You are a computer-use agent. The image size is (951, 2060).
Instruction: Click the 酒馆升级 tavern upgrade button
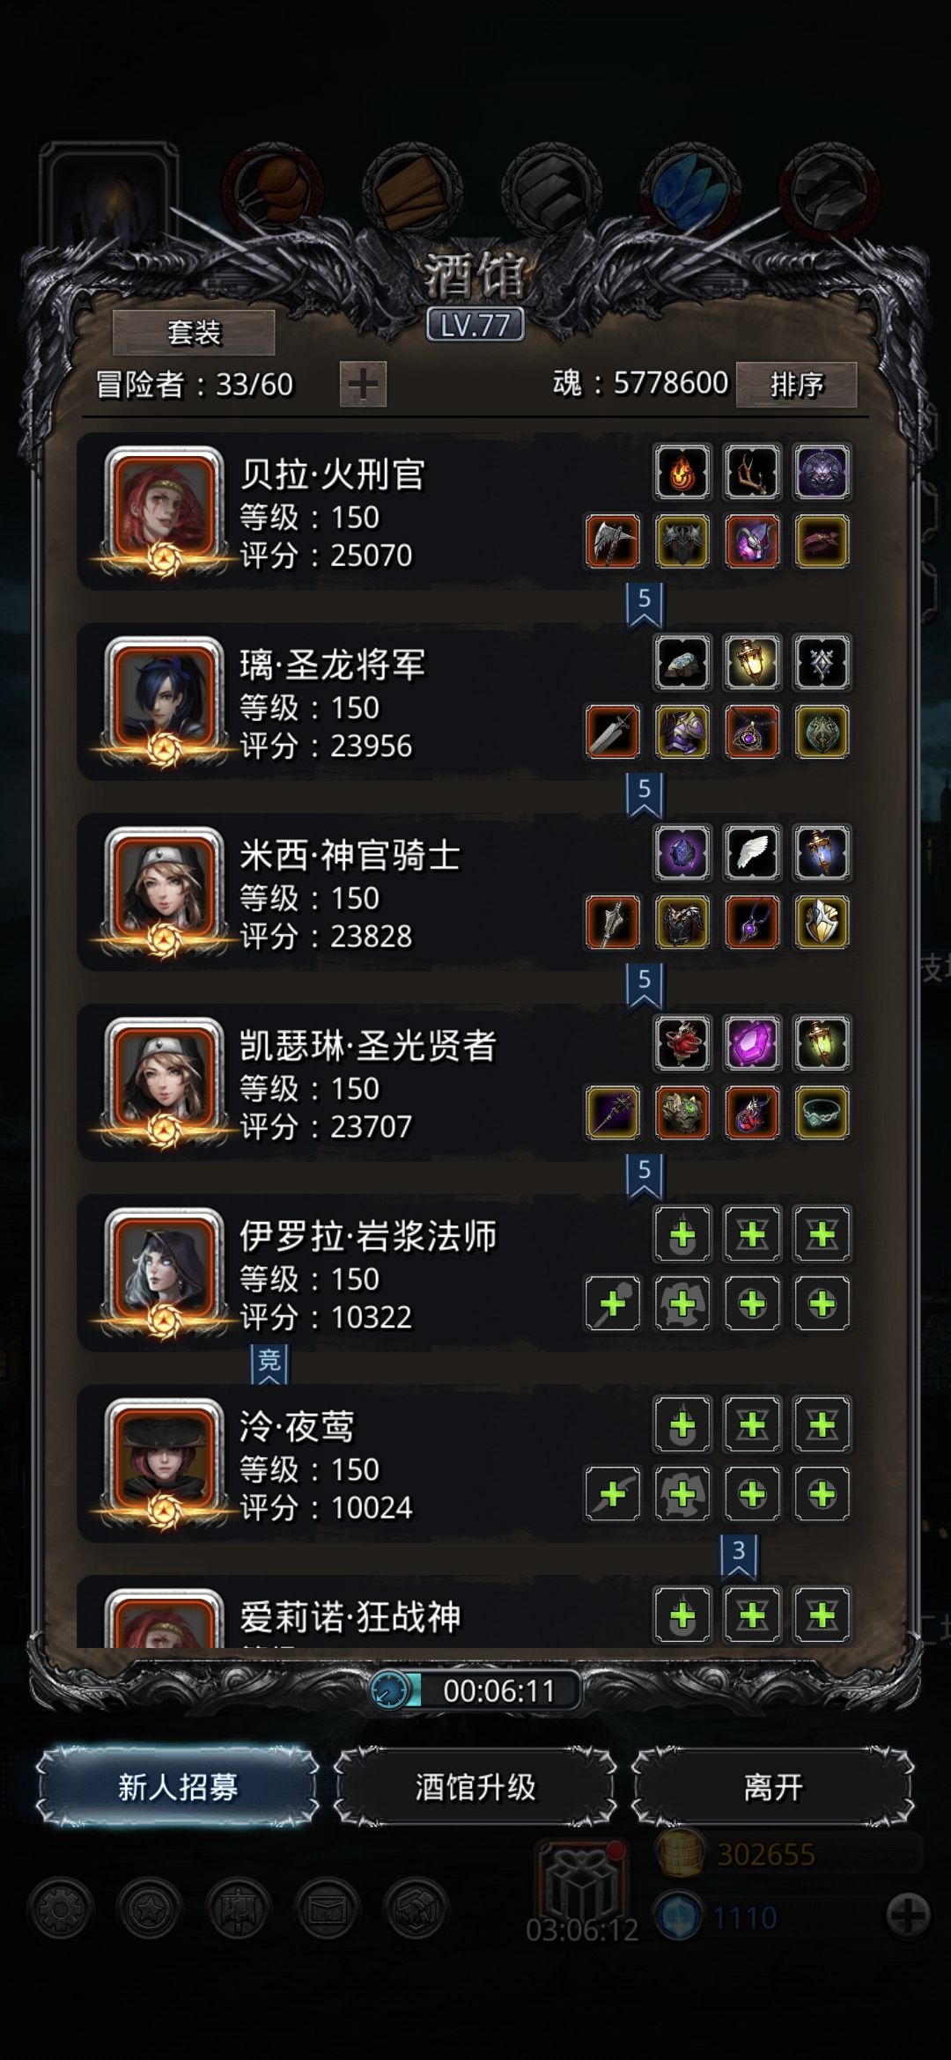[475, 1787]
